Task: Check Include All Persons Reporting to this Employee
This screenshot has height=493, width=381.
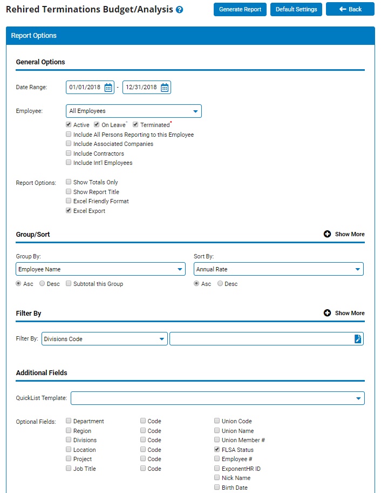Action: point(69,134)
